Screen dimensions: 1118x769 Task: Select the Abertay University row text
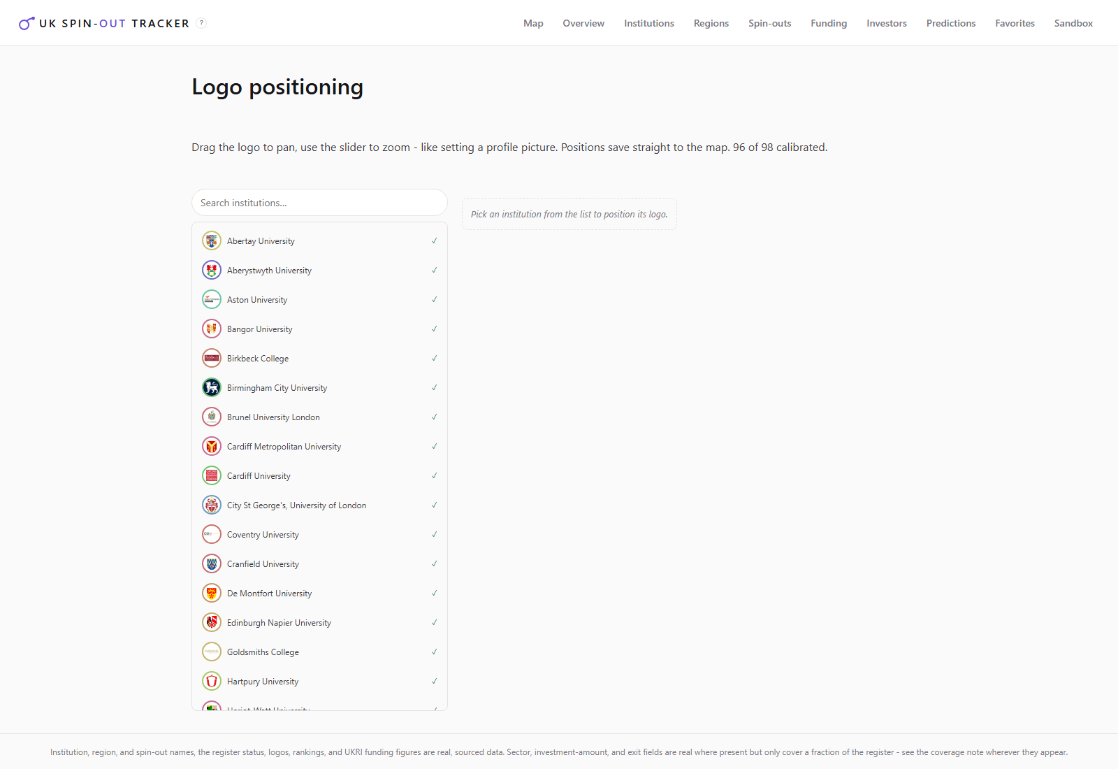261,241
